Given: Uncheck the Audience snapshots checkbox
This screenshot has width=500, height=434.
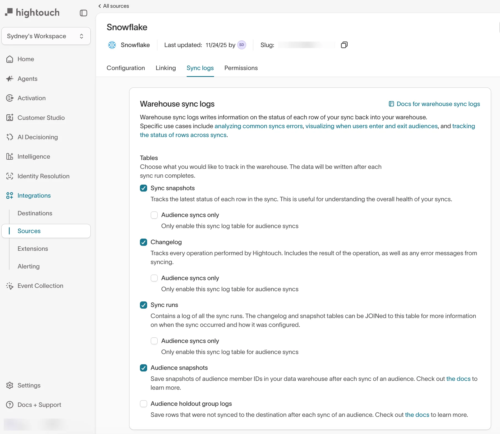Looking at the screenshot, I should 144,368.
